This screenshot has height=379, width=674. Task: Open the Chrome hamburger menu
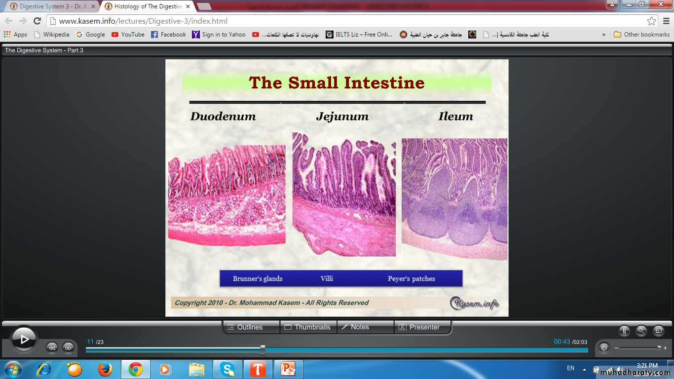666,21
